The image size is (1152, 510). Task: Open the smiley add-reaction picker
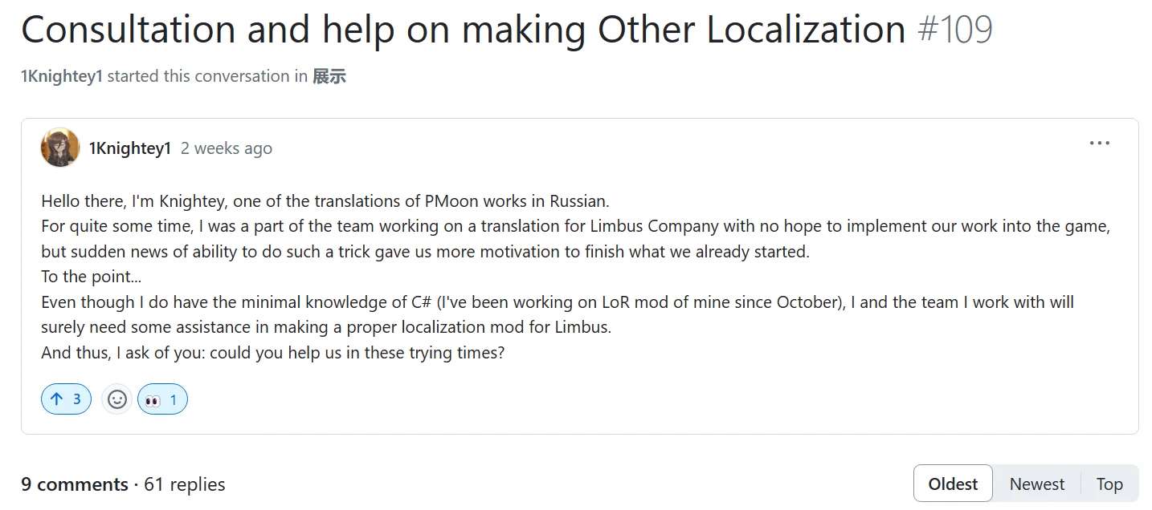pos(117,399)
